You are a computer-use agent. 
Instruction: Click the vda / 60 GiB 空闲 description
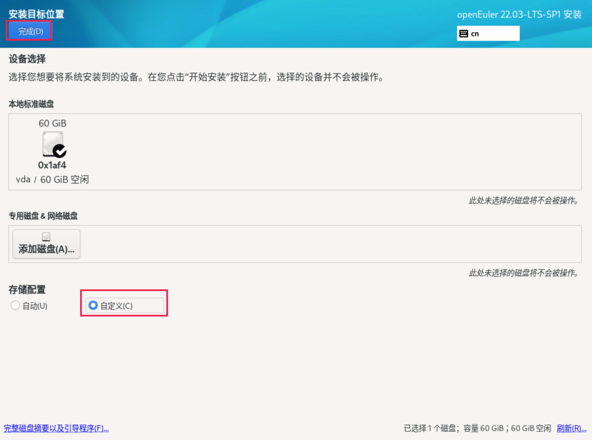click(x=52, y=179)
